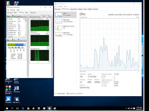Collapse the Processes section in Resource Monitor
Screen dimensions: 149x111
pyautogui.click(x=24, y=16)
